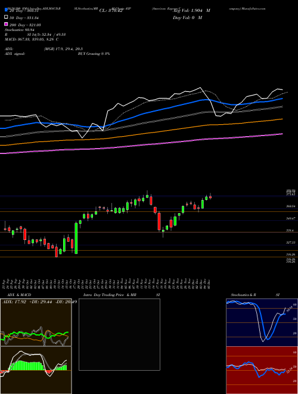Click the magenta 200 Day legend swatch

click(x=6, y=24)
